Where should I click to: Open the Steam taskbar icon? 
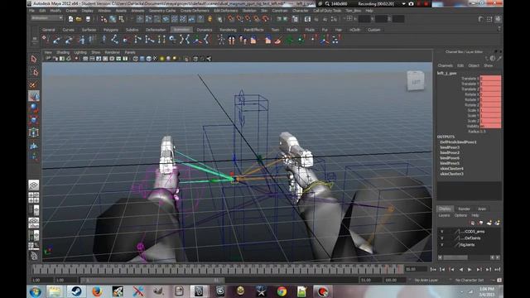tap(76, 291)
